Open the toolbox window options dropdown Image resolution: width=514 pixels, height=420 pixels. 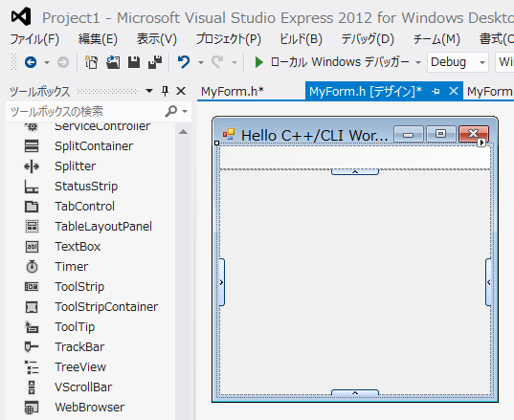[x=149, y=91]
